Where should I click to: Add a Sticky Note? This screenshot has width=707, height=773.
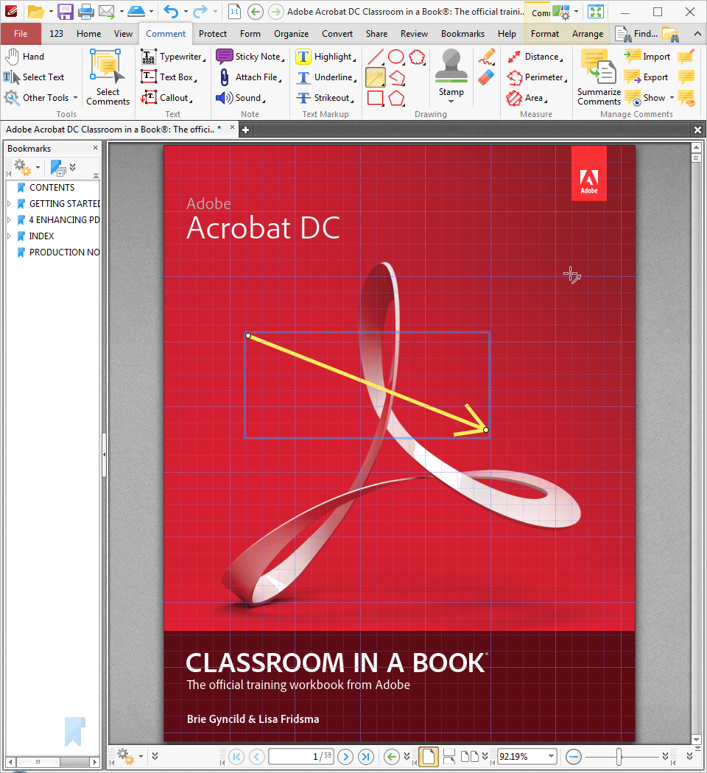[250, 57]
